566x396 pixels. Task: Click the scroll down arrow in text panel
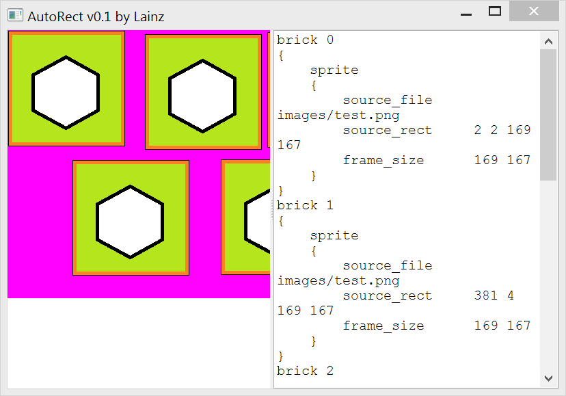548,378
